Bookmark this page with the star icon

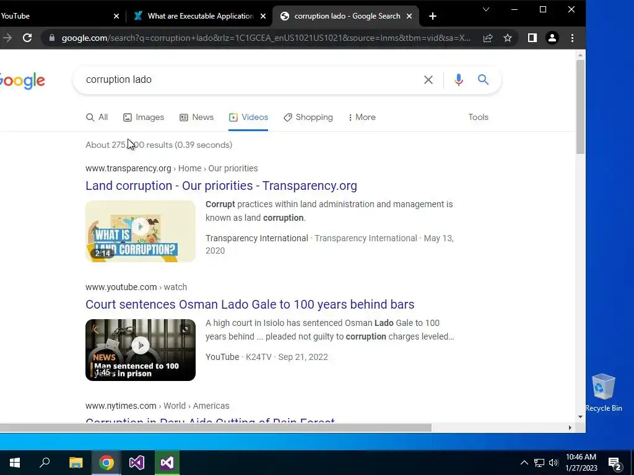pos(508,38)
